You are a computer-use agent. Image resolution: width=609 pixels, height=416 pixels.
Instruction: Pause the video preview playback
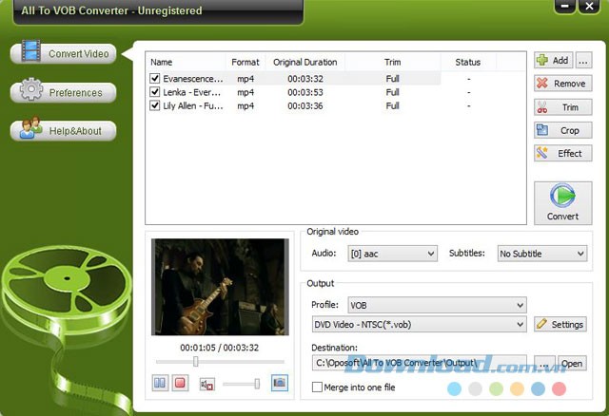[160, 383]
